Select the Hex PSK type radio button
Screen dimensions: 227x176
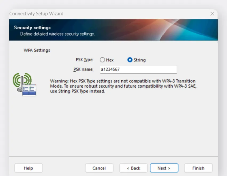(102, 60)
